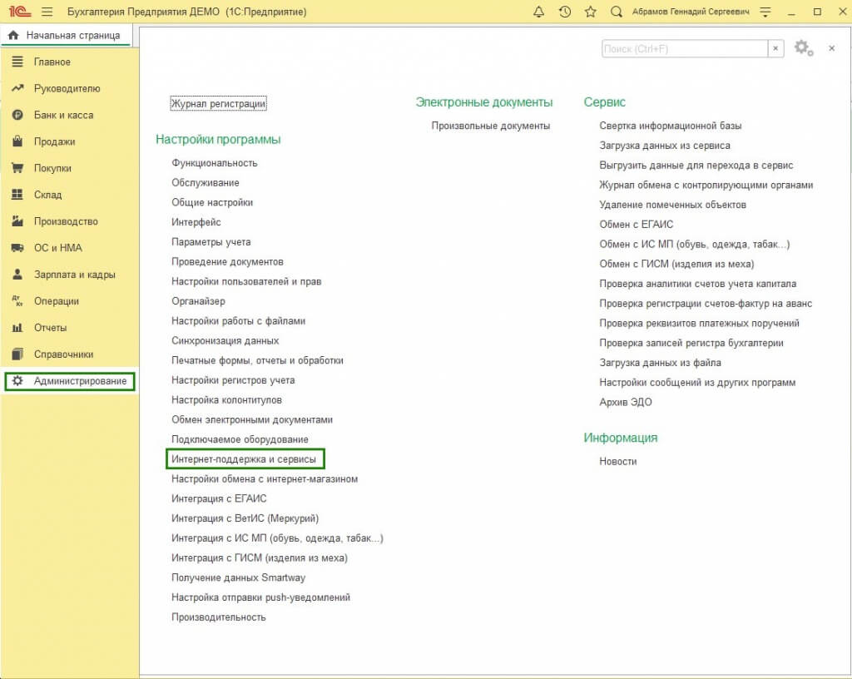Click the Администрирование gear icon

coord(17,381)
